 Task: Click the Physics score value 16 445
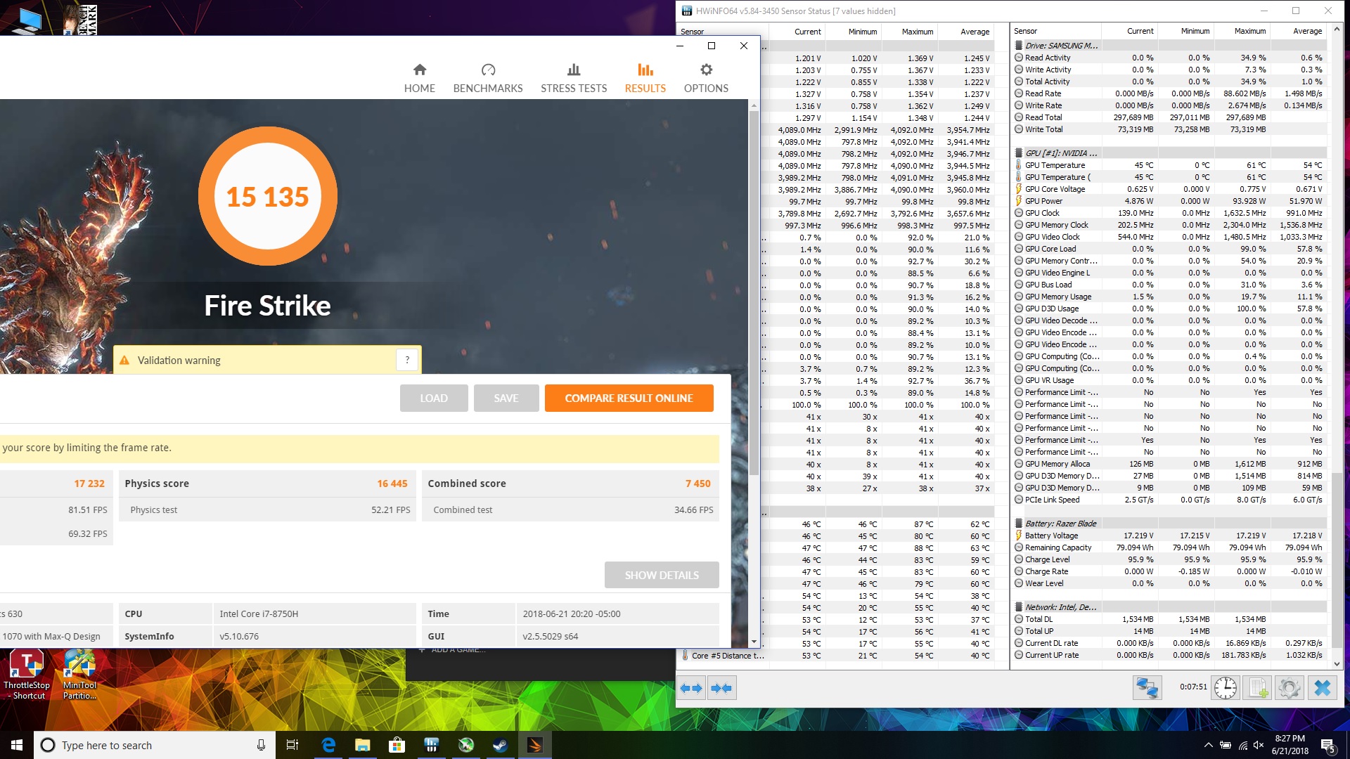tap(392, 484)
